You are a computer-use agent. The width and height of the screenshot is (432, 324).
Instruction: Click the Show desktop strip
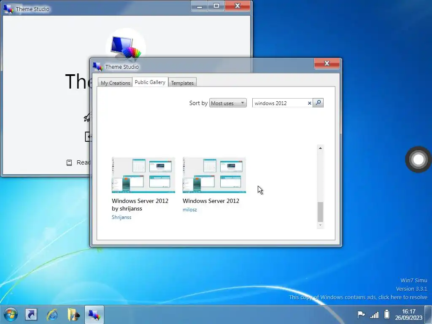429,315
